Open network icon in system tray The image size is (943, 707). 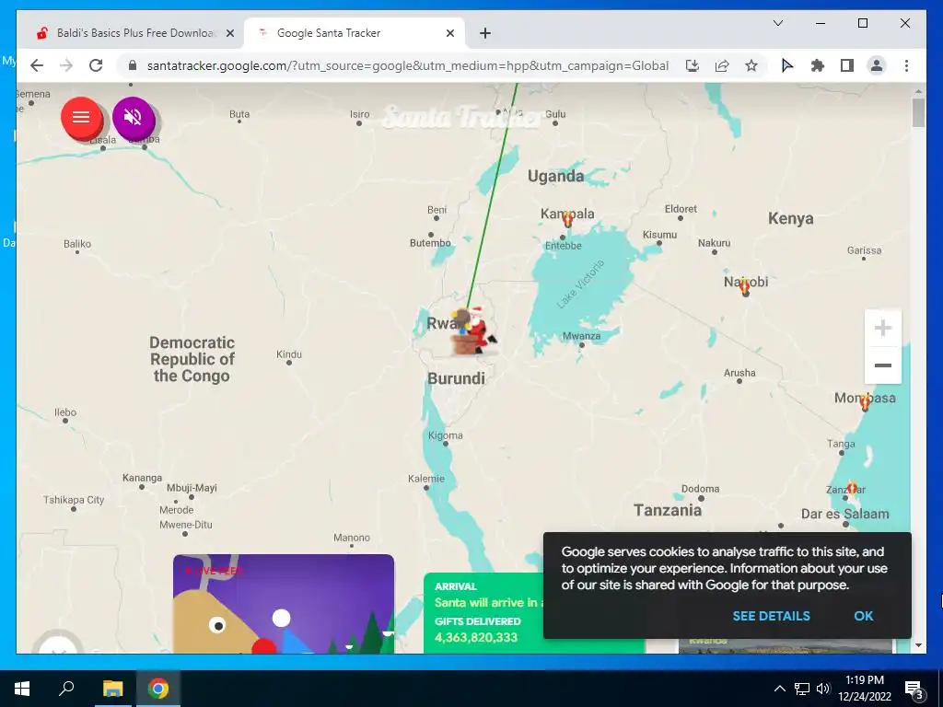tap(802, 689)
